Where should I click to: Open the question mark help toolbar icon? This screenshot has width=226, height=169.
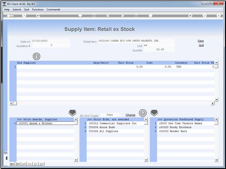click(x=24, y=16)
